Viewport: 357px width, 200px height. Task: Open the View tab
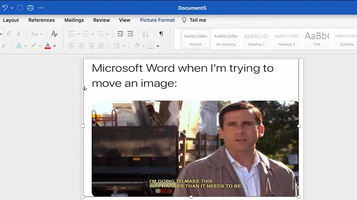[x=124, y=20]
